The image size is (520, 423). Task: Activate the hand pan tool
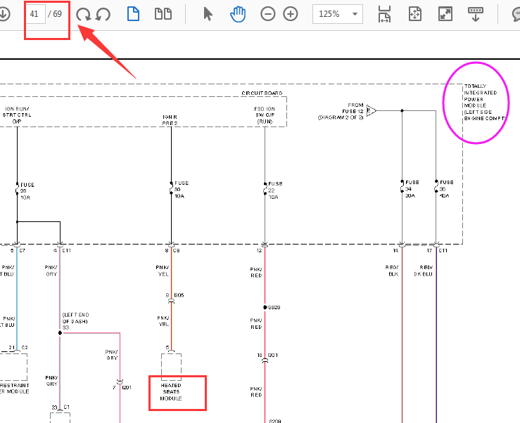(238, 14)
